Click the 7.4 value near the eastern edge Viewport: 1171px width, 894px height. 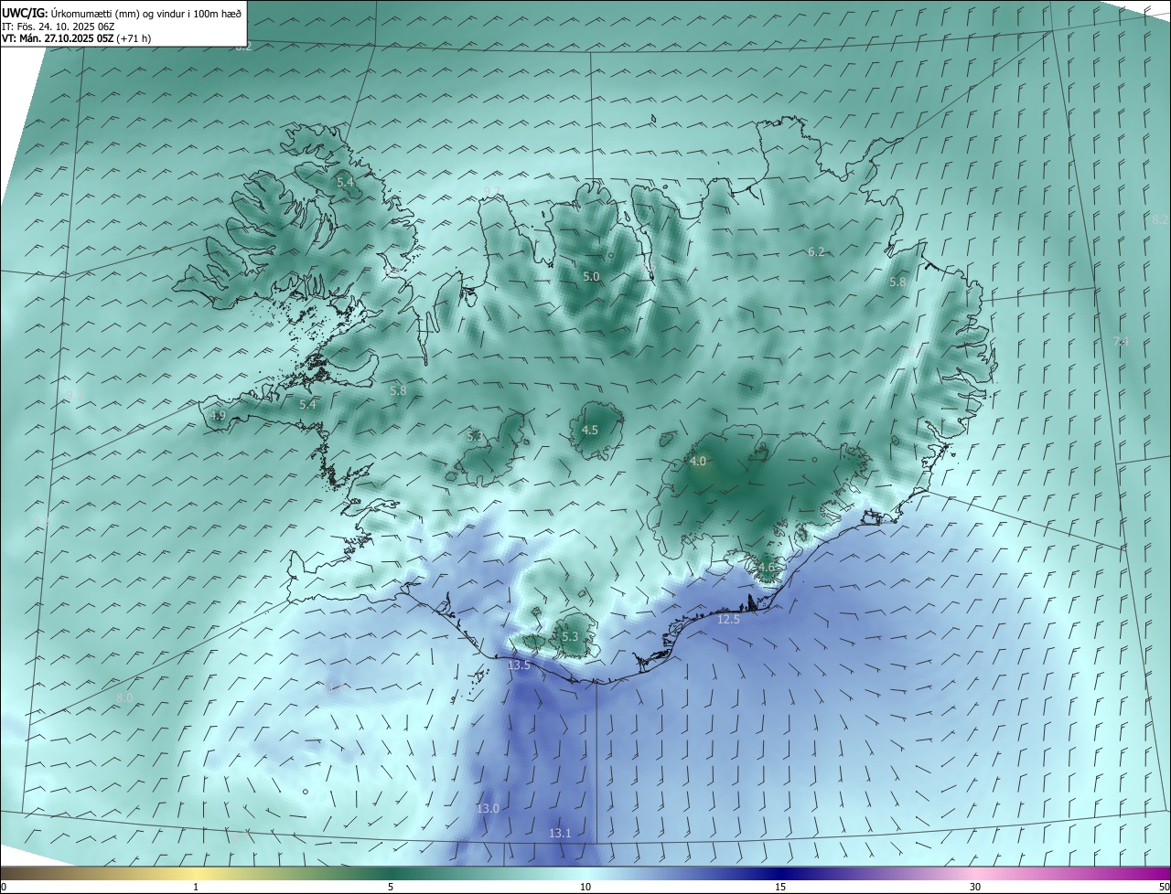(x=1121, y=342)
